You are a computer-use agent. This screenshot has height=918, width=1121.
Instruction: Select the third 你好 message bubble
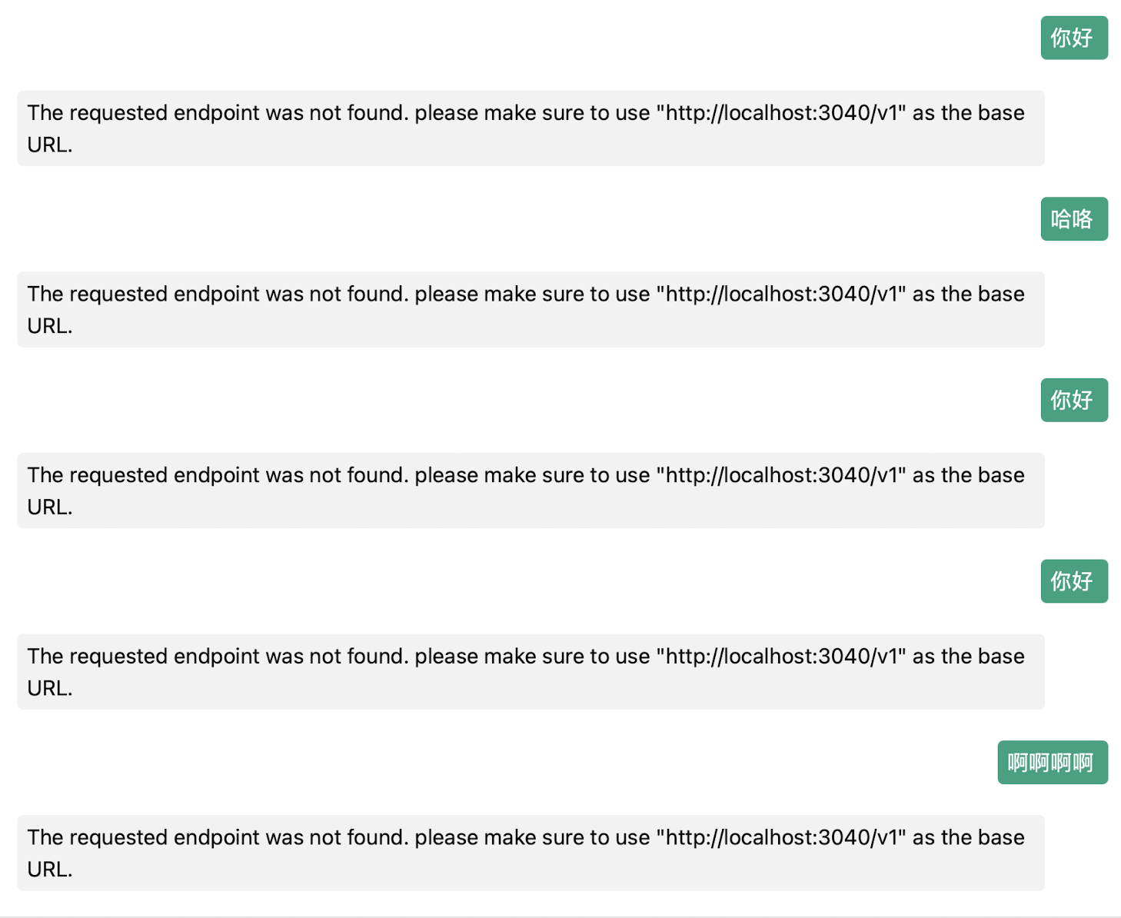tap(1073, 581)
